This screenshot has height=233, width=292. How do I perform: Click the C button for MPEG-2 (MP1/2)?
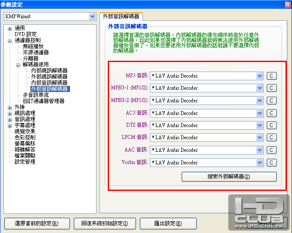(272, 101)
